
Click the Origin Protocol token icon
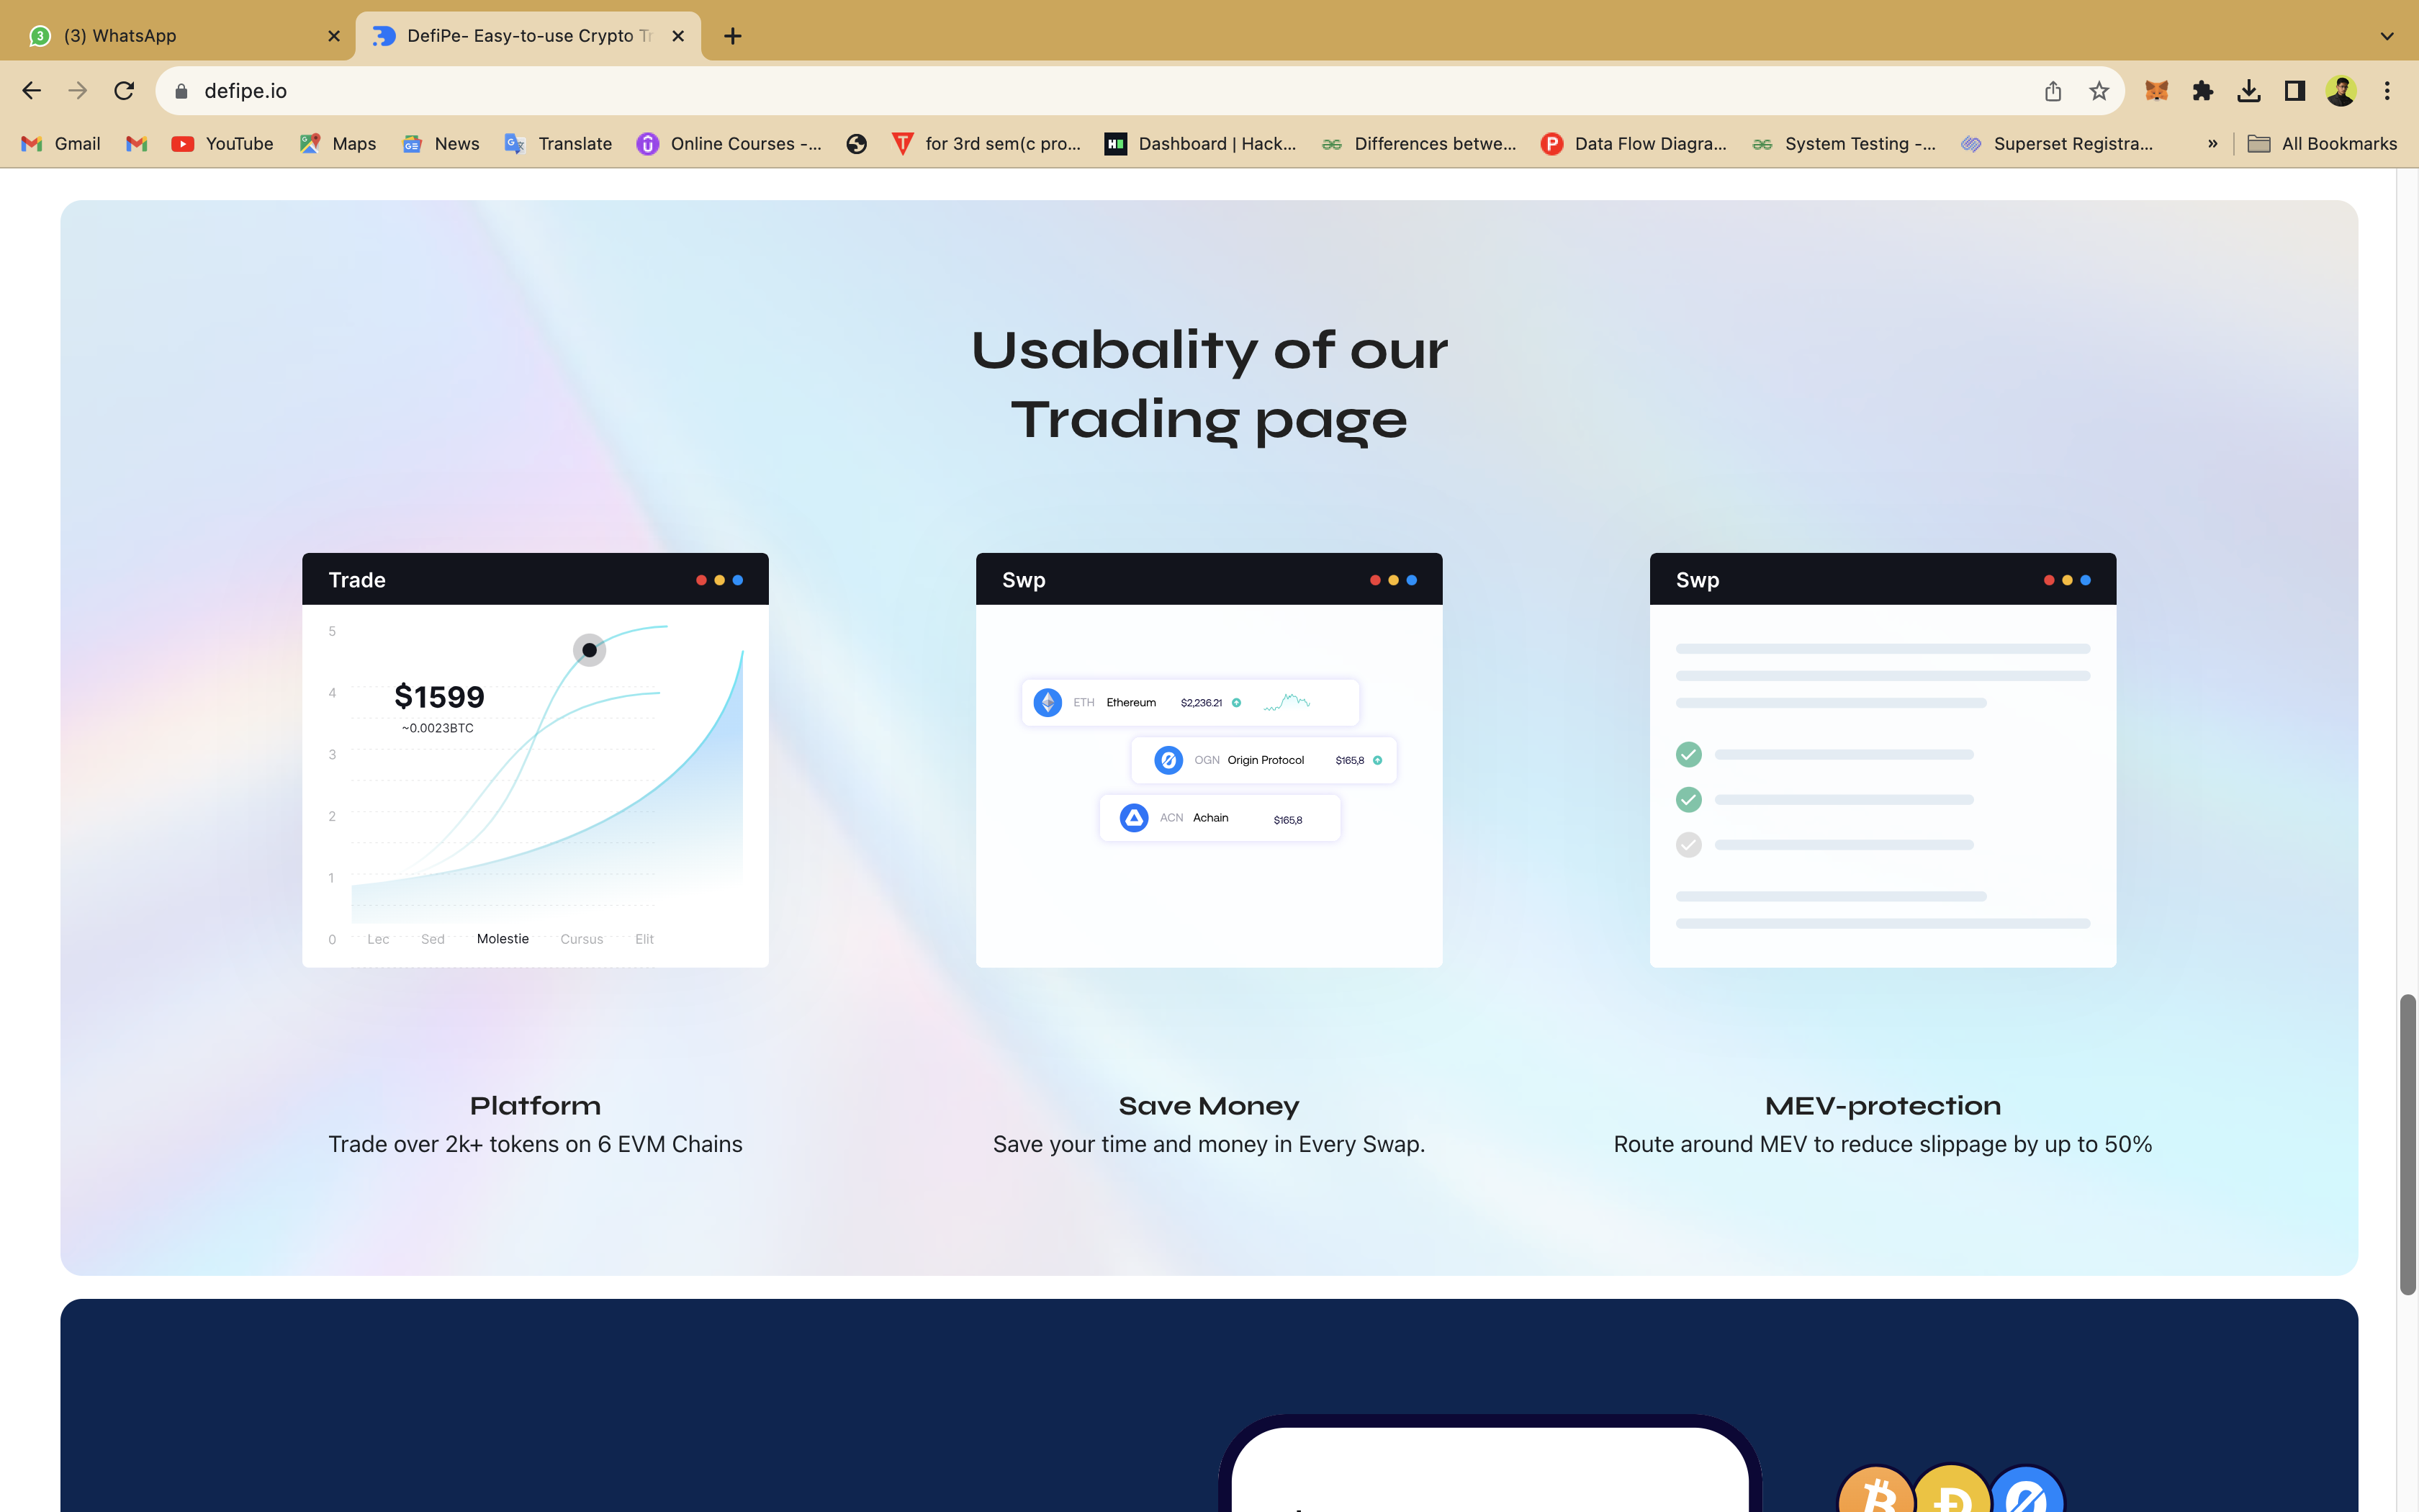(x=1168, y=760)
